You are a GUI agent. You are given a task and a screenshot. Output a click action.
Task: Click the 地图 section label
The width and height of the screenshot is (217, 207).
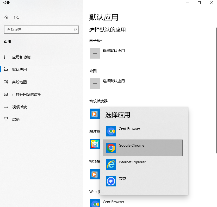click(x=93, y=71)
